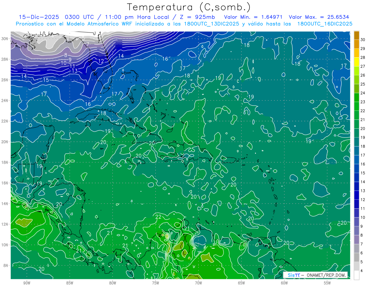Click the legend number '27'
Viewport: 371px width, 287px height.
[x=363, y=66]
